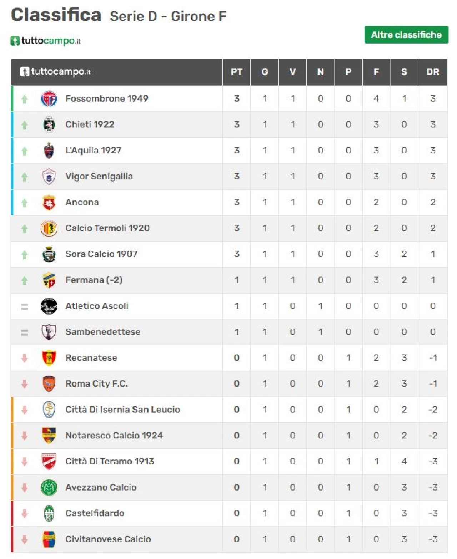Click the Chieti 1922 team crest

[49, 124]
